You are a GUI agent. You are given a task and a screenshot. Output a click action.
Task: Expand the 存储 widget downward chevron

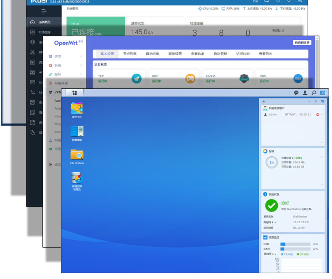[322, 185]
